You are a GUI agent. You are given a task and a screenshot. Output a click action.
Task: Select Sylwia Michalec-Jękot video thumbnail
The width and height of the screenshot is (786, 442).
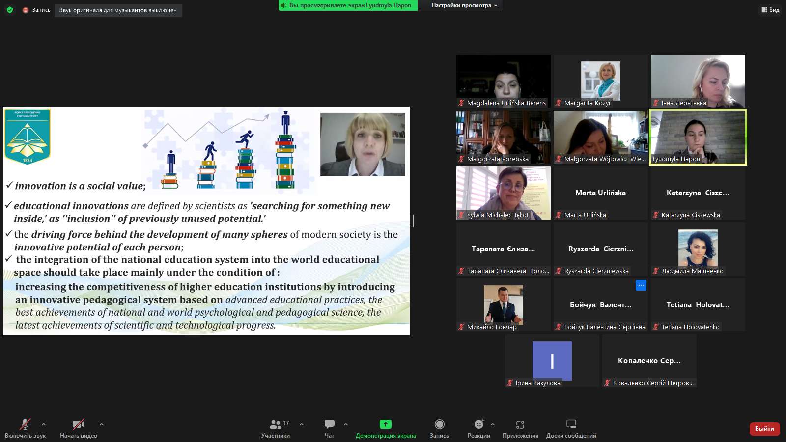click(503, 193)
